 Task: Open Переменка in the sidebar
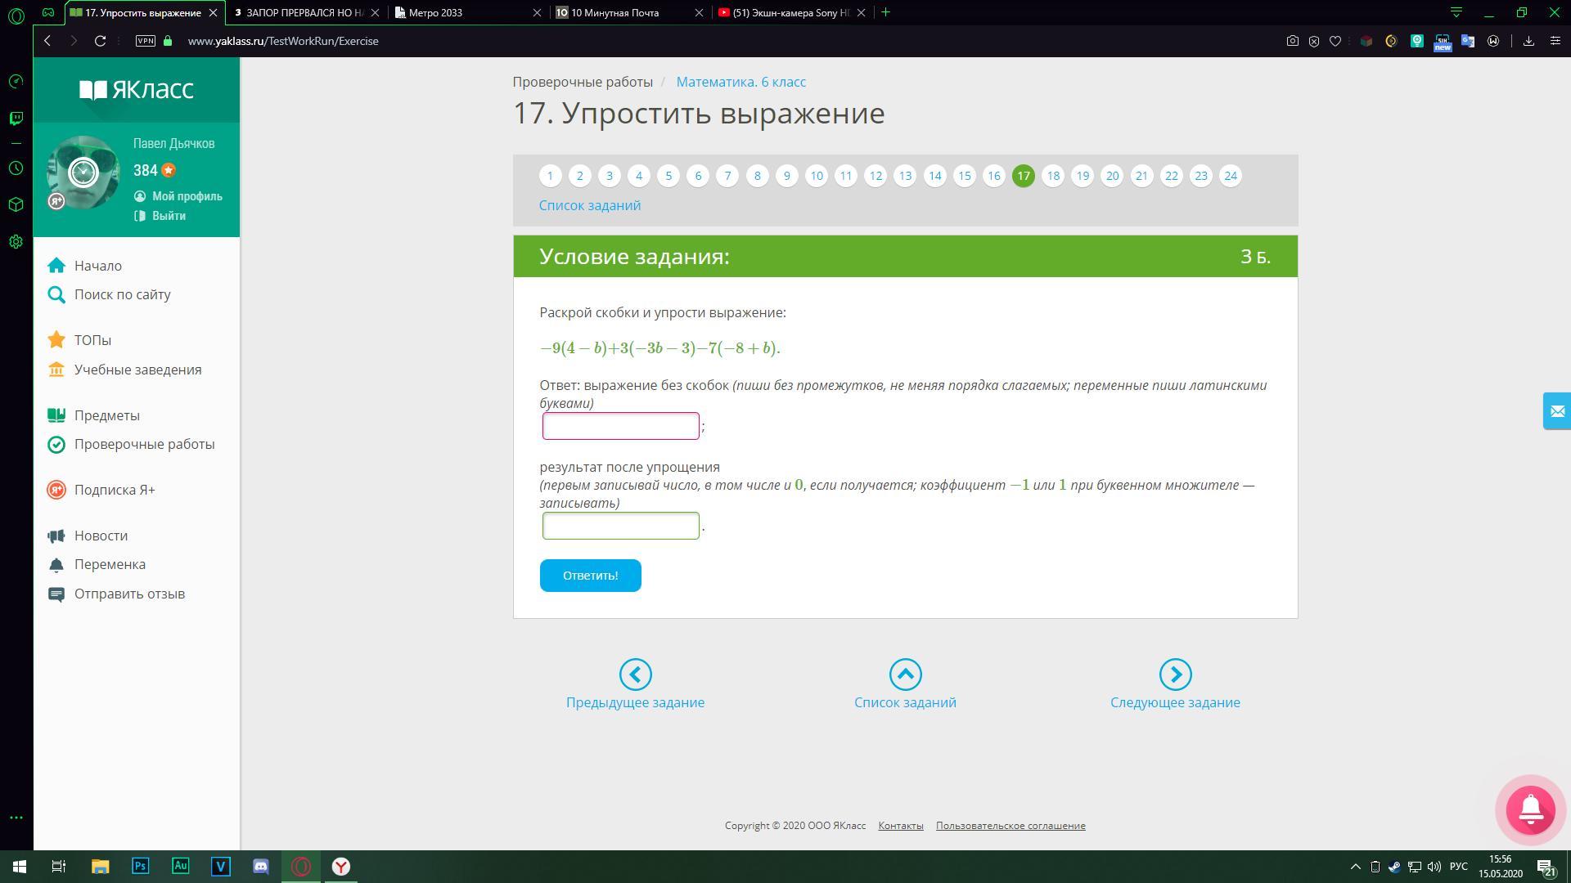[97, 564]
